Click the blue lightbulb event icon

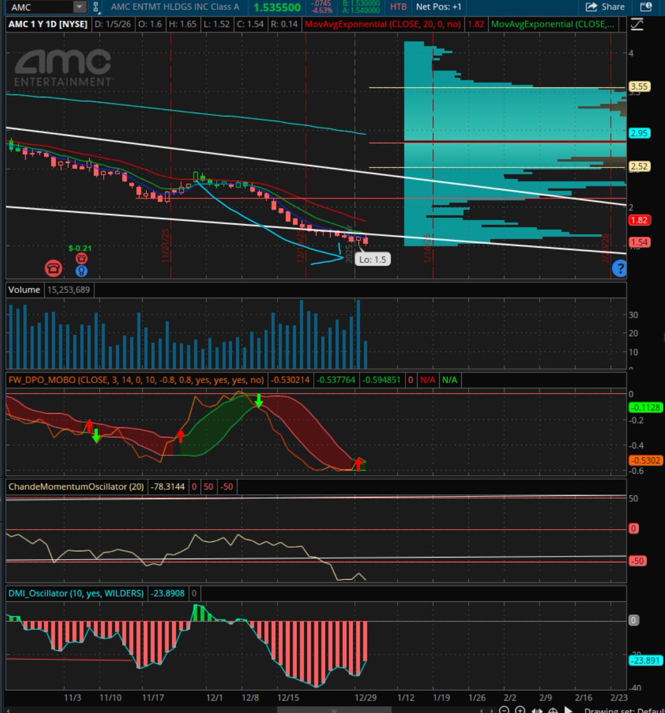tap(81, 270)
